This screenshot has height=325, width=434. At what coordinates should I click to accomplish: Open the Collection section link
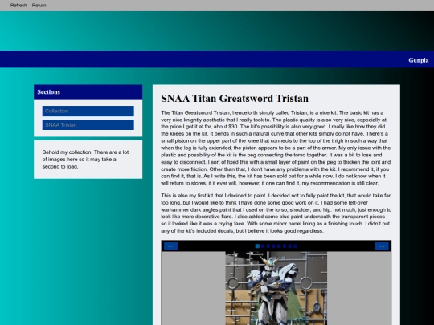88,111
